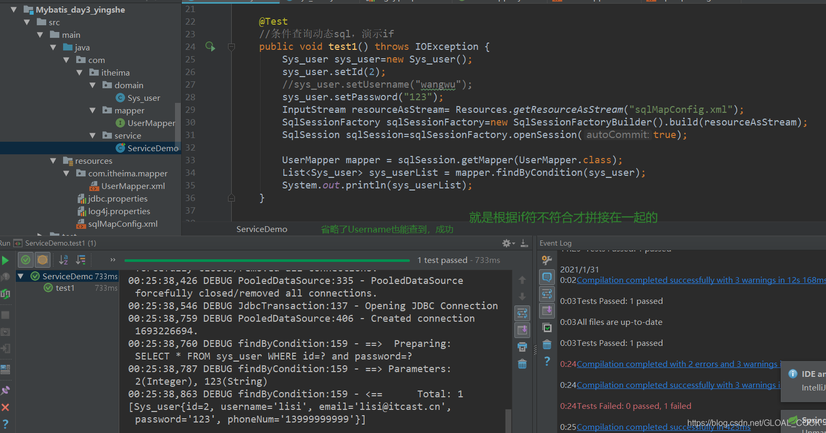Screen dimensions: 826x433
Task: Open Event Log help question mark
Action: 547,361
